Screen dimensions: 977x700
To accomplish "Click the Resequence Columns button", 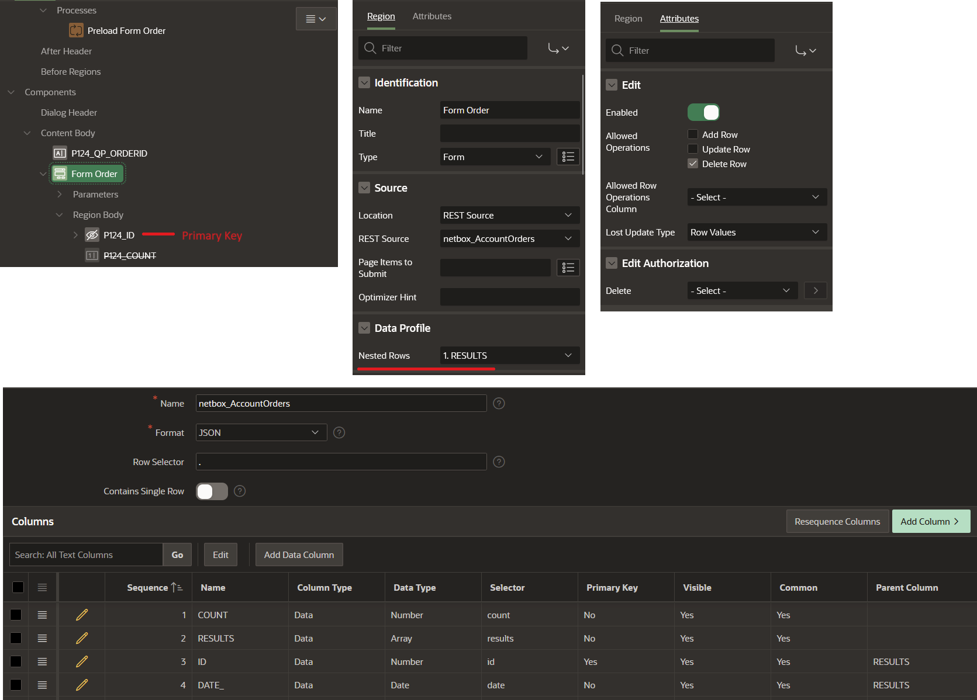I will tap(837, 521).
